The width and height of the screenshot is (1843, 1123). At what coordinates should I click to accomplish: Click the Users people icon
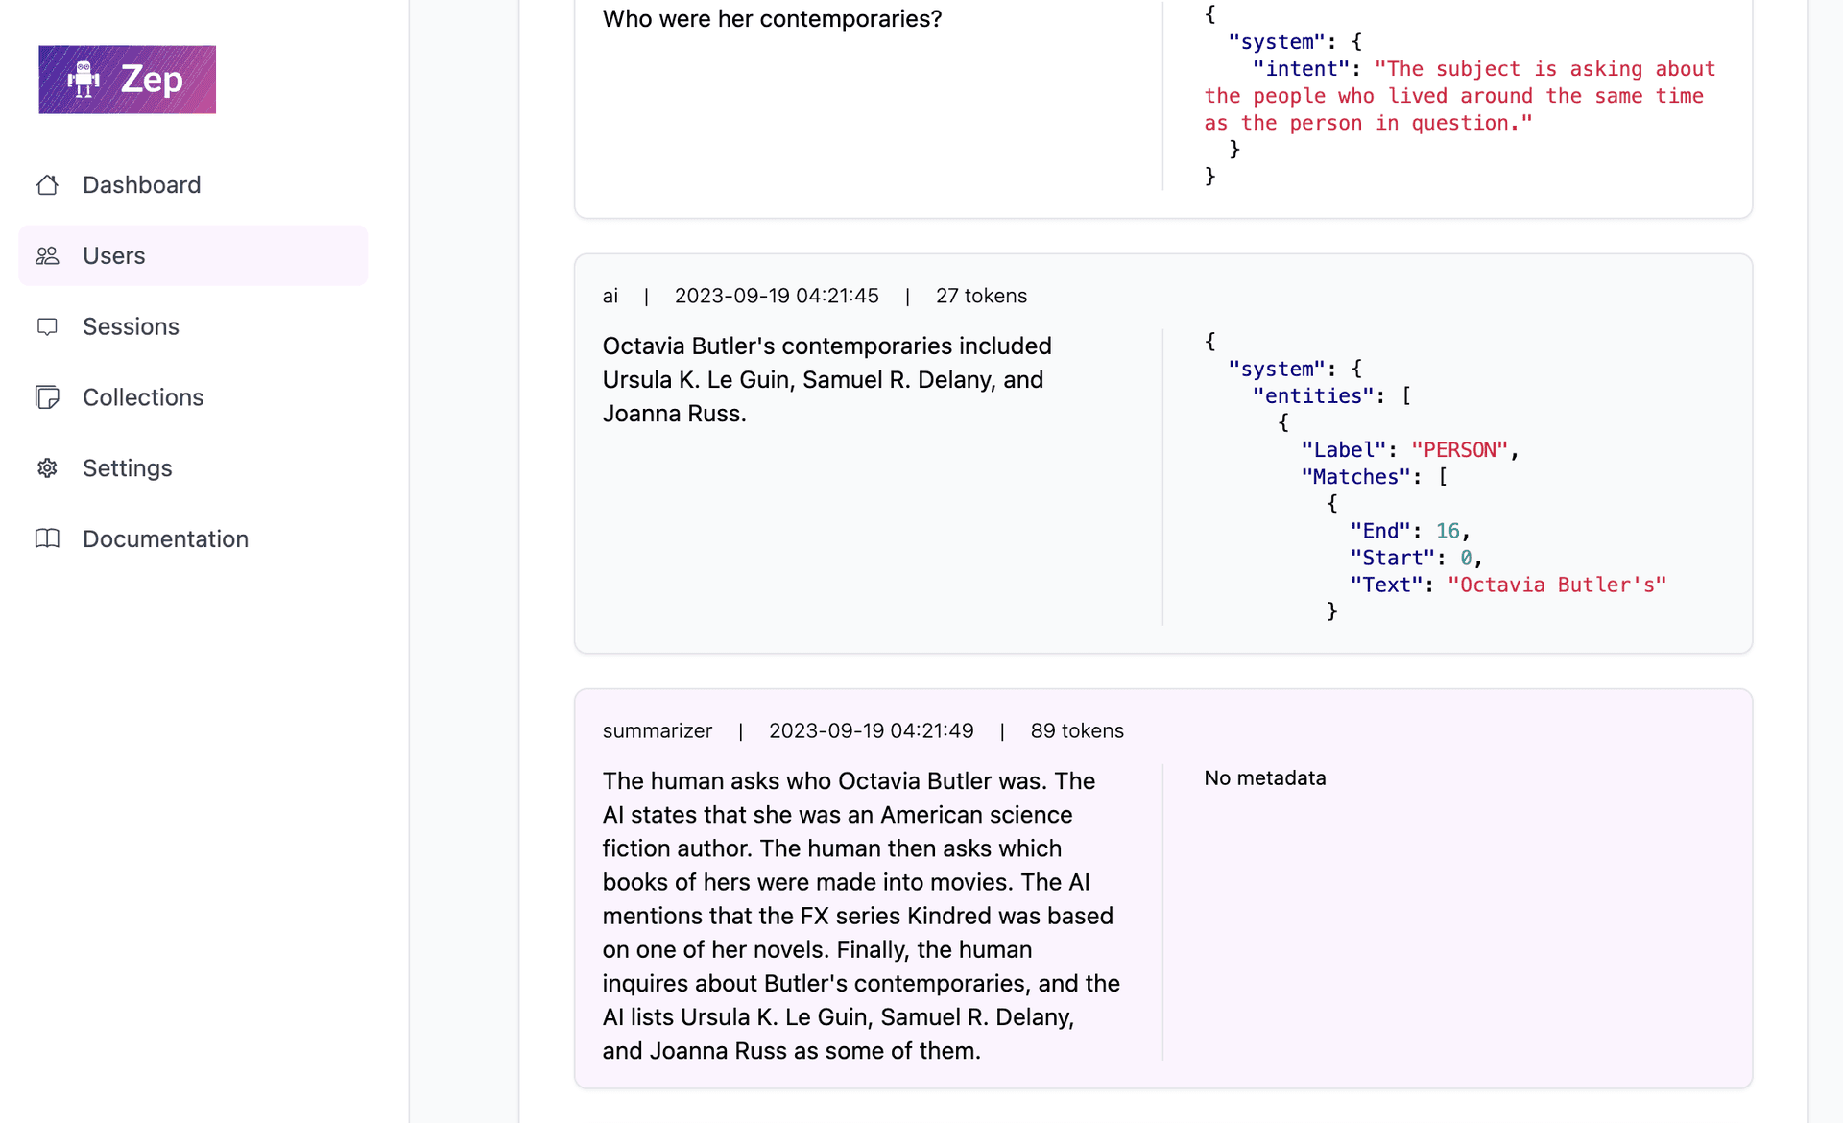click(x=47, y=255)
